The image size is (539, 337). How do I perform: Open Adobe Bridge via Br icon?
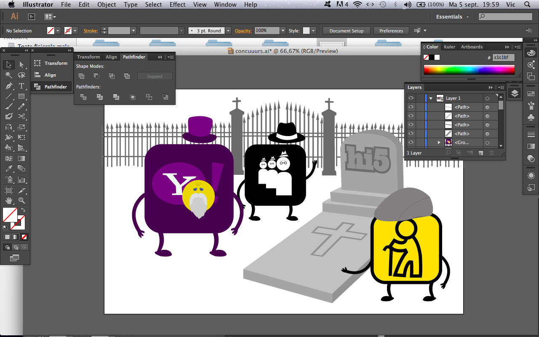tap(32, 17)
